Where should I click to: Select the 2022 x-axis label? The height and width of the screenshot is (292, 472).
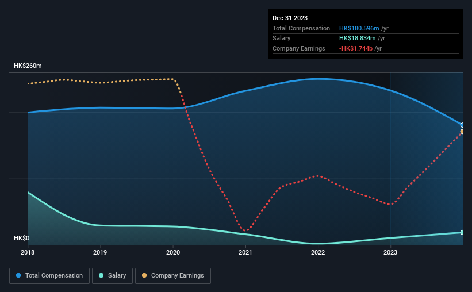(318, 252)
